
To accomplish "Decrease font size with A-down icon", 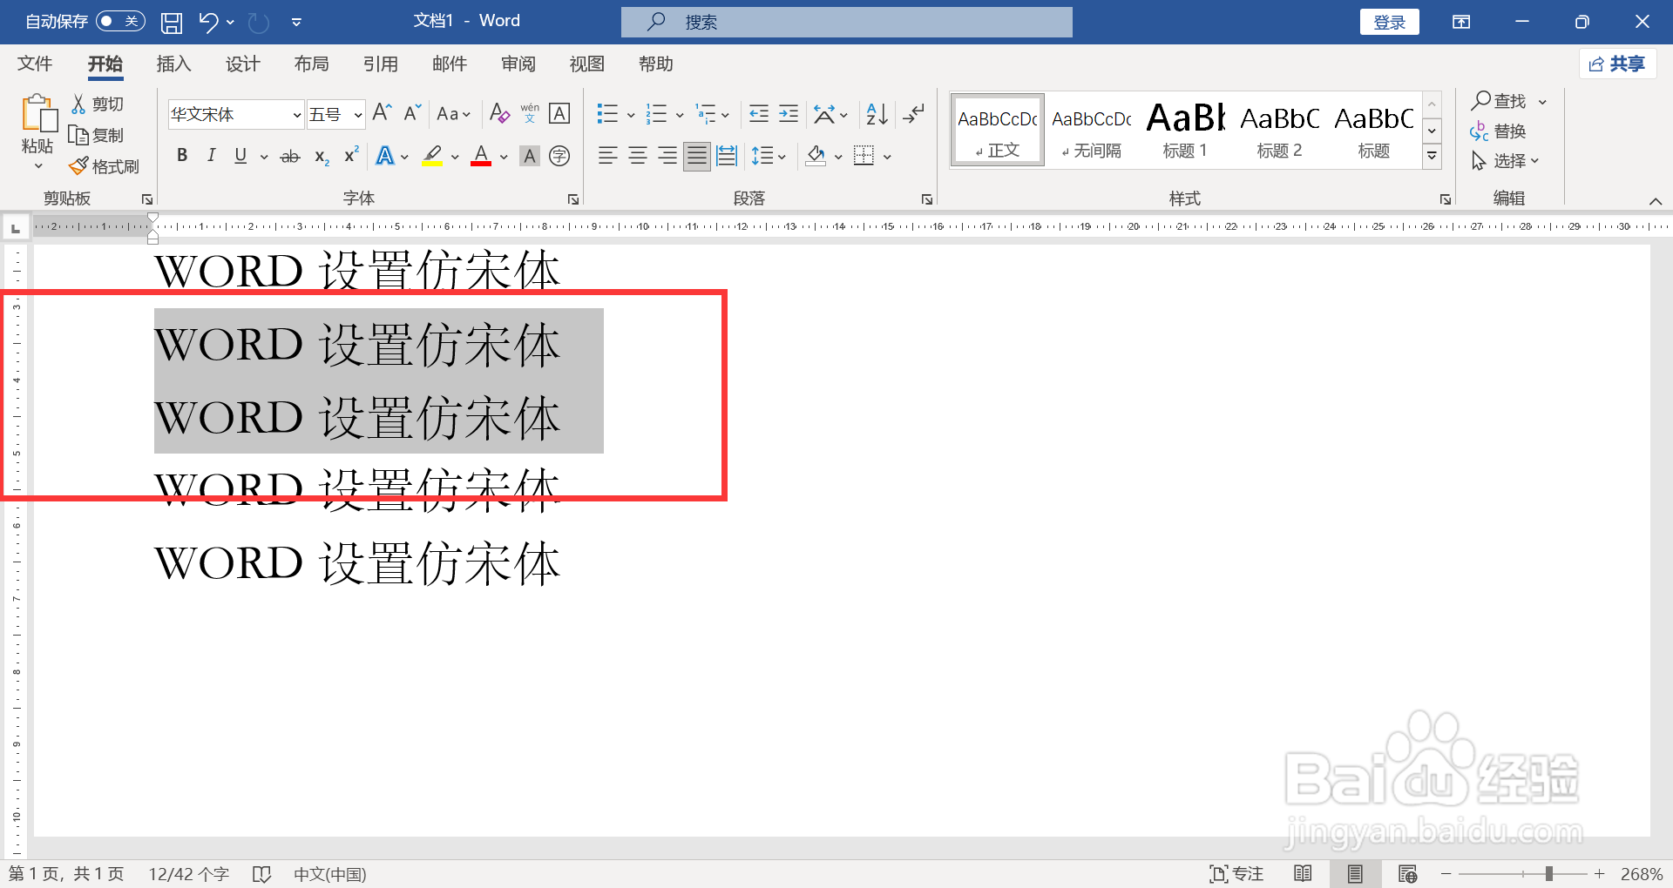I will pos(412,113).
